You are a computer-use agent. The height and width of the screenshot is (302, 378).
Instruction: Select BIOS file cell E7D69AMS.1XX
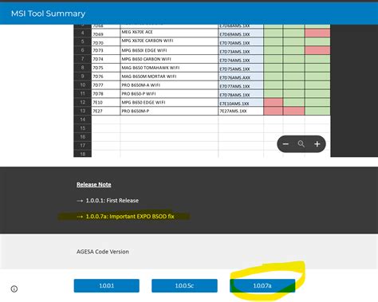(x=241, y=33)
